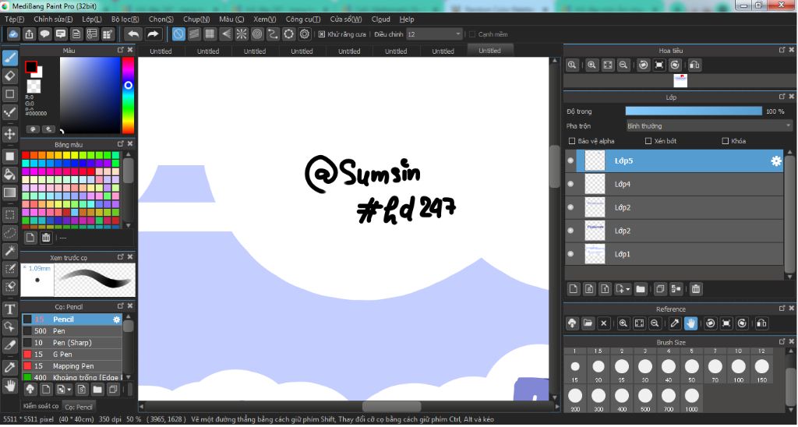The image size is (798, 427).
Task: Enable Bảo vệ alpha checkbox
Action: tap(572, 141)
